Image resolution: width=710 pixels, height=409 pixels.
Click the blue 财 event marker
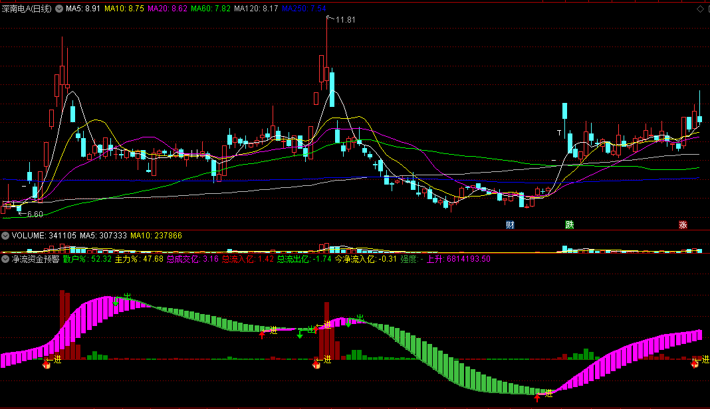[510, 225]
